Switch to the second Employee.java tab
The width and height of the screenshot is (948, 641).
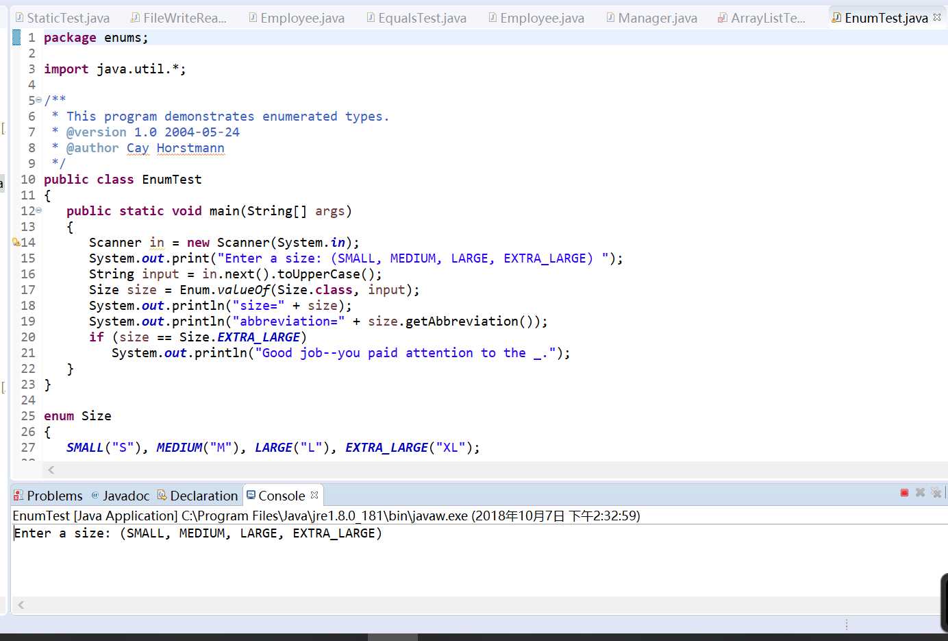[x=536, y=18]
